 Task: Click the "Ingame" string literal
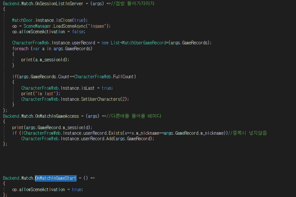point(97,26)
